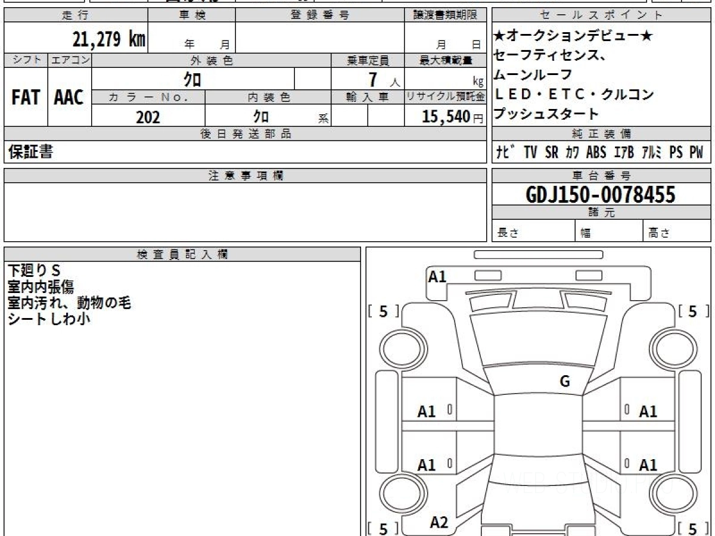715x536 pixels.
Task: Select the シートしわ小 inspector note
Action: pos(49,319)
